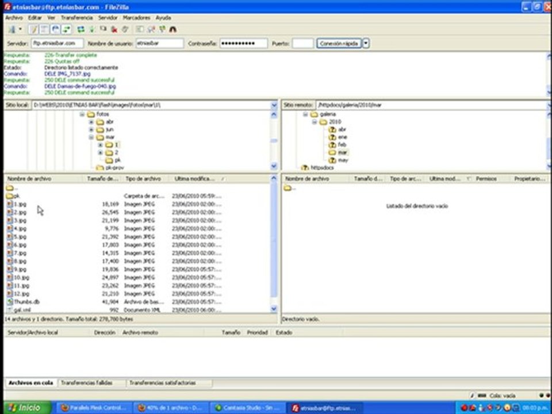Click the binoculars file search icon
This screenshot has width=552, height=414.
click(173, 29)
